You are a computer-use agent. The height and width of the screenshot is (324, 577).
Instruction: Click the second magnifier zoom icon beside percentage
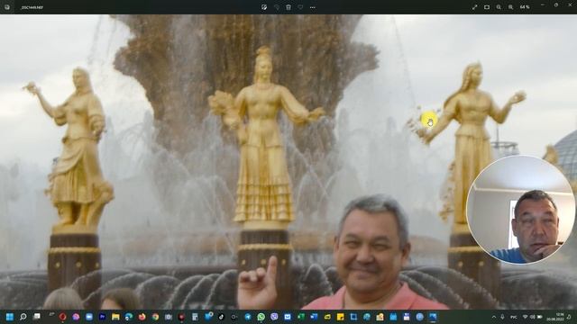511,7
